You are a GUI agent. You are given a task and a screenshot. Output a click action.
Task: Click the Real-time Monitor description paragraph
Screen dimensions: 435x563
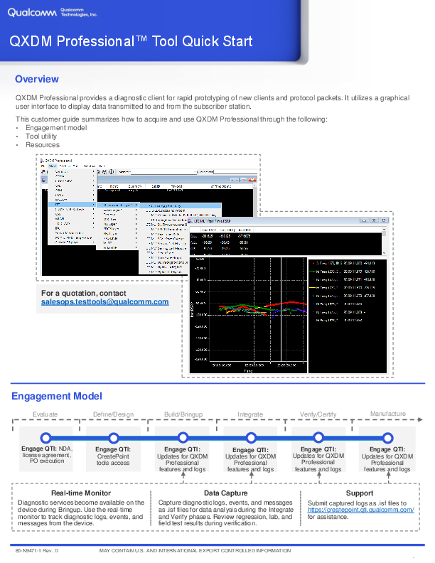point(81,513)
